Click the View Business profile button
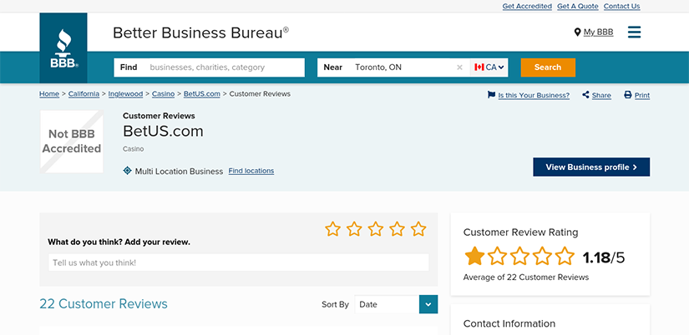Image resolution: width=689 pixels, height=335 pixels. pyautogui.click(x=591, y=167)
